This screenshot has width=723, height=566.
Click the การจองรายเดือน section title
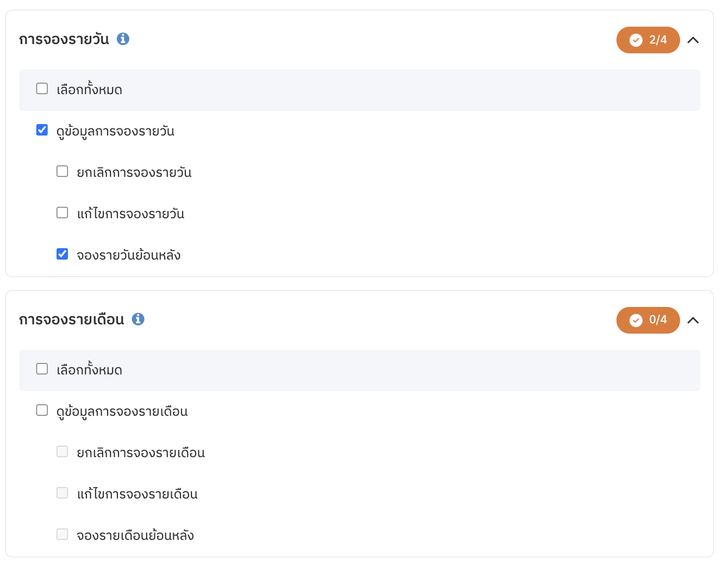point(72,320)
